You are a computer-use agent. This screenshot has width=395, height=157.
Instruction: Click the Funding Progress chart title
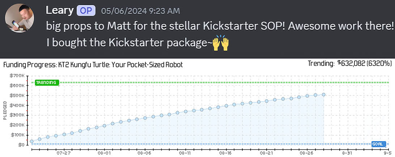click(x=93, y=65)
